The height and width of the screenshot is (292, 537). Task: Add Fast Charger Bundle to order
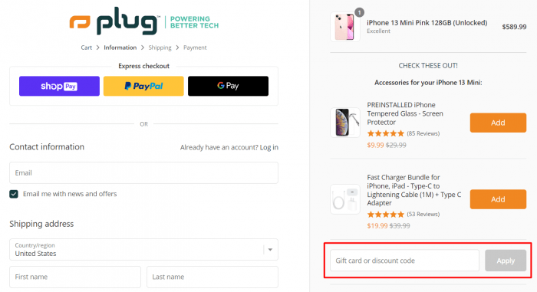[498, 199]
